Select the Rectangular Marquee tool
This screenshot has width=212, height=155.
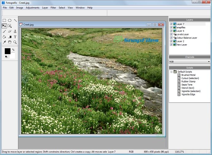4,20
